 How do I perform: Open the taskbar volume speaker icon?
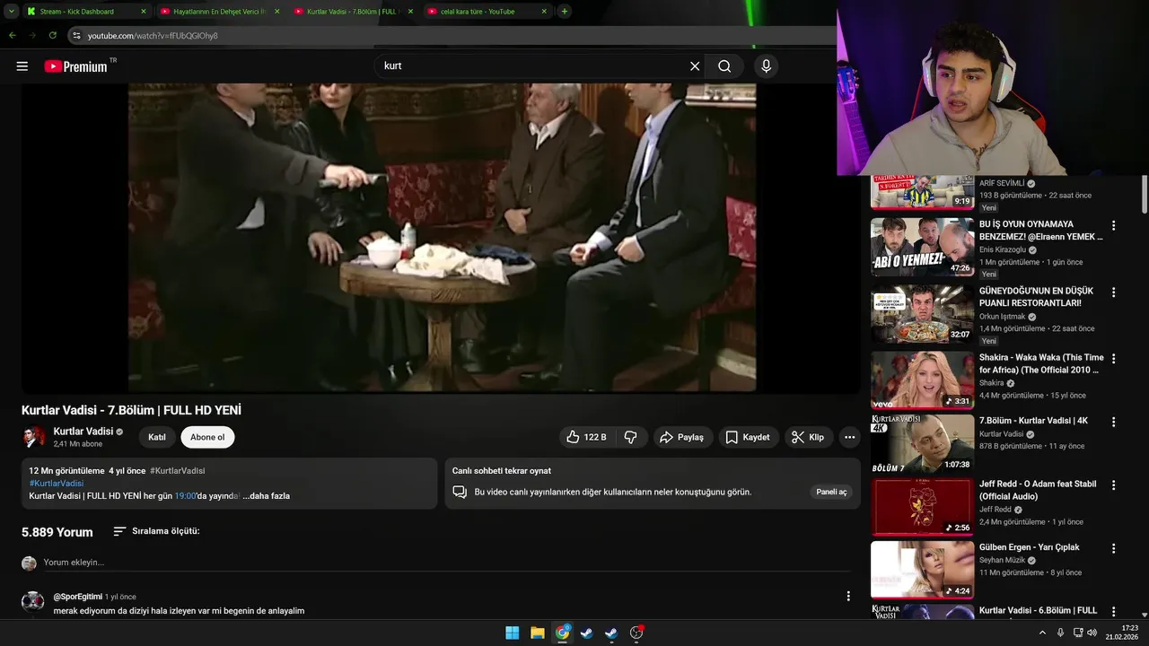(1092, 633)
